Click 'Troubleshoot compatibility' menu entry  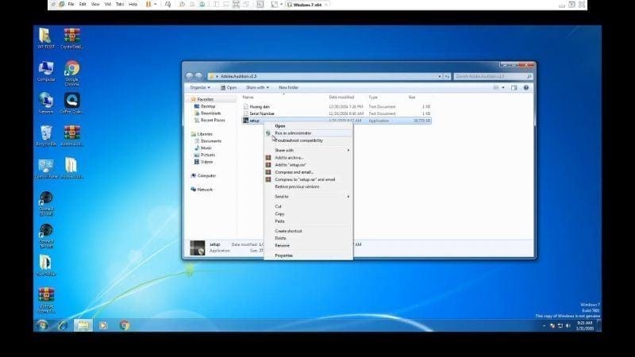tap(298, 140)
